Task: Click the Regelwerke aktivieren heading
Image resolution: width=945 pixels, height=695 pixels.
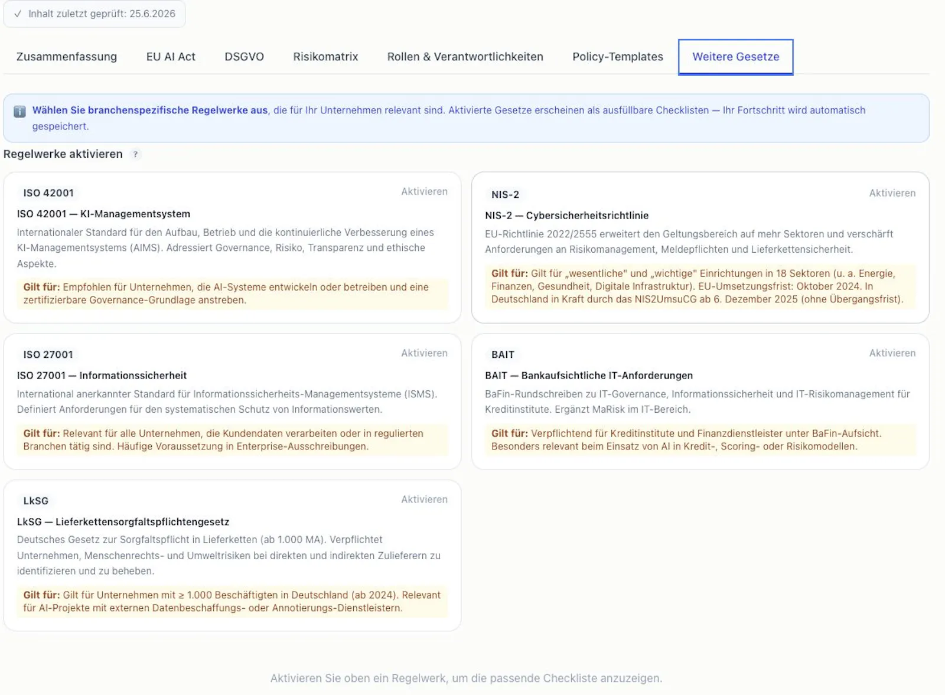Action: [x=63, y=154]
